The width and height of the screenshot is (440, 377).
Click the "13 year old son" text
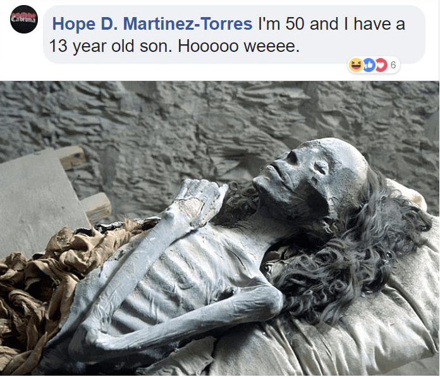coord(110,46)
